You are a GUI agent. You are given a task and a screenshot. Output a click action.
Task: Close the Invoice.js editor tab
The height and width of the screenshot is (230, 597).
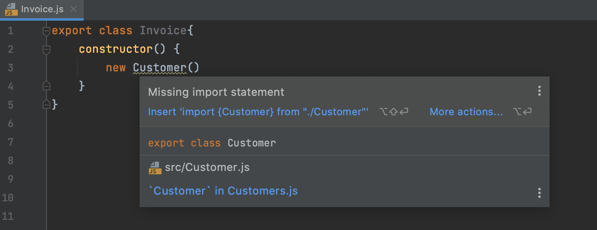[x=74, y=9]
